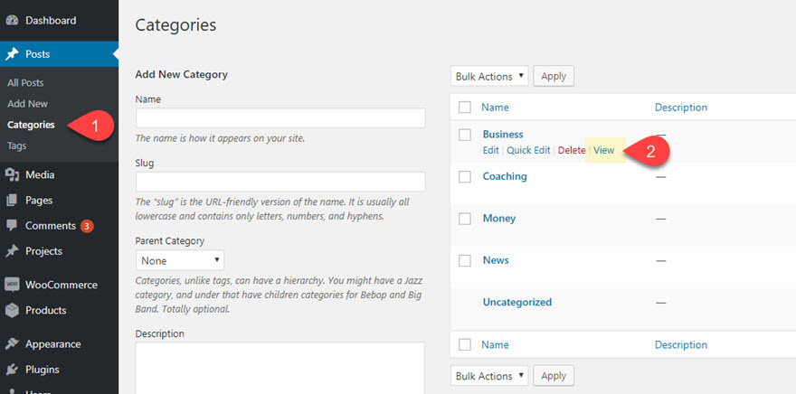Screen dimensions: 796x394
Task: Click the Plugins plug icon
Action: click(x=13, y=369)
